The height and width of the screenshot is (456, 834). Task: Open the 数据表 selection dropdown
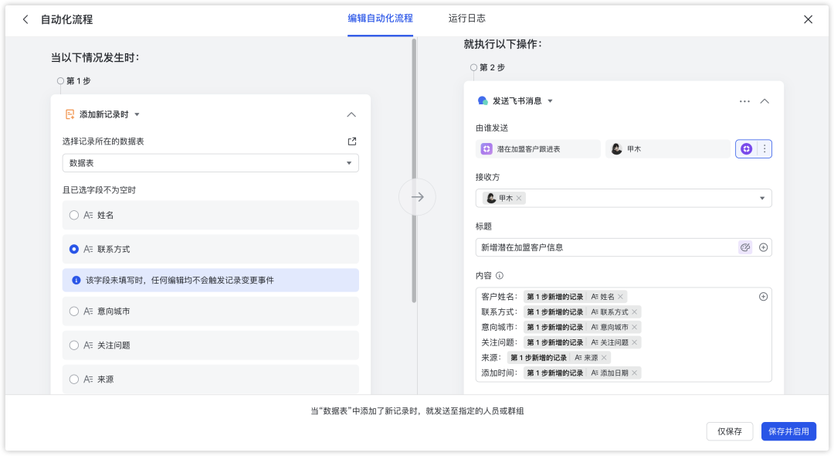[x=211, y=163]
